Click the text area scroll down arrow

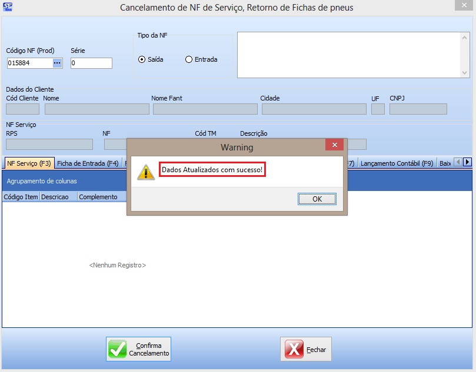pyautogui.click(x=465, y=73)
